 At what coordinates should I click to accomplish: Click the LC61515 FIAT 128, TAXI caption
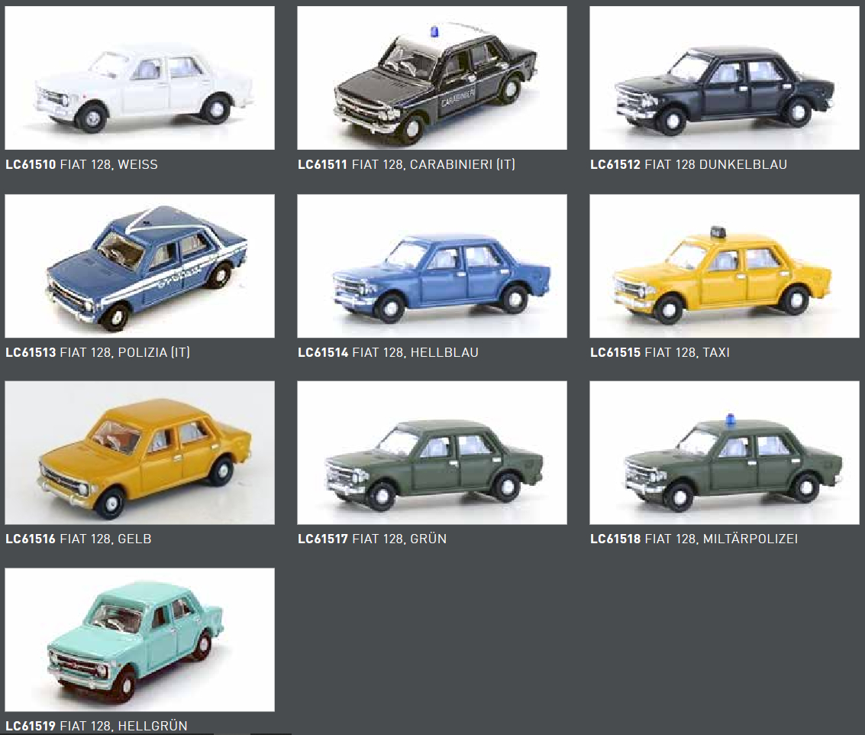pos(660,352)
